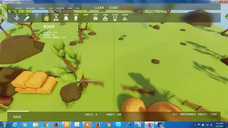This screenshot has height=128, width=228.
Task: Click the CLEAR button
Action: (99, 8)
